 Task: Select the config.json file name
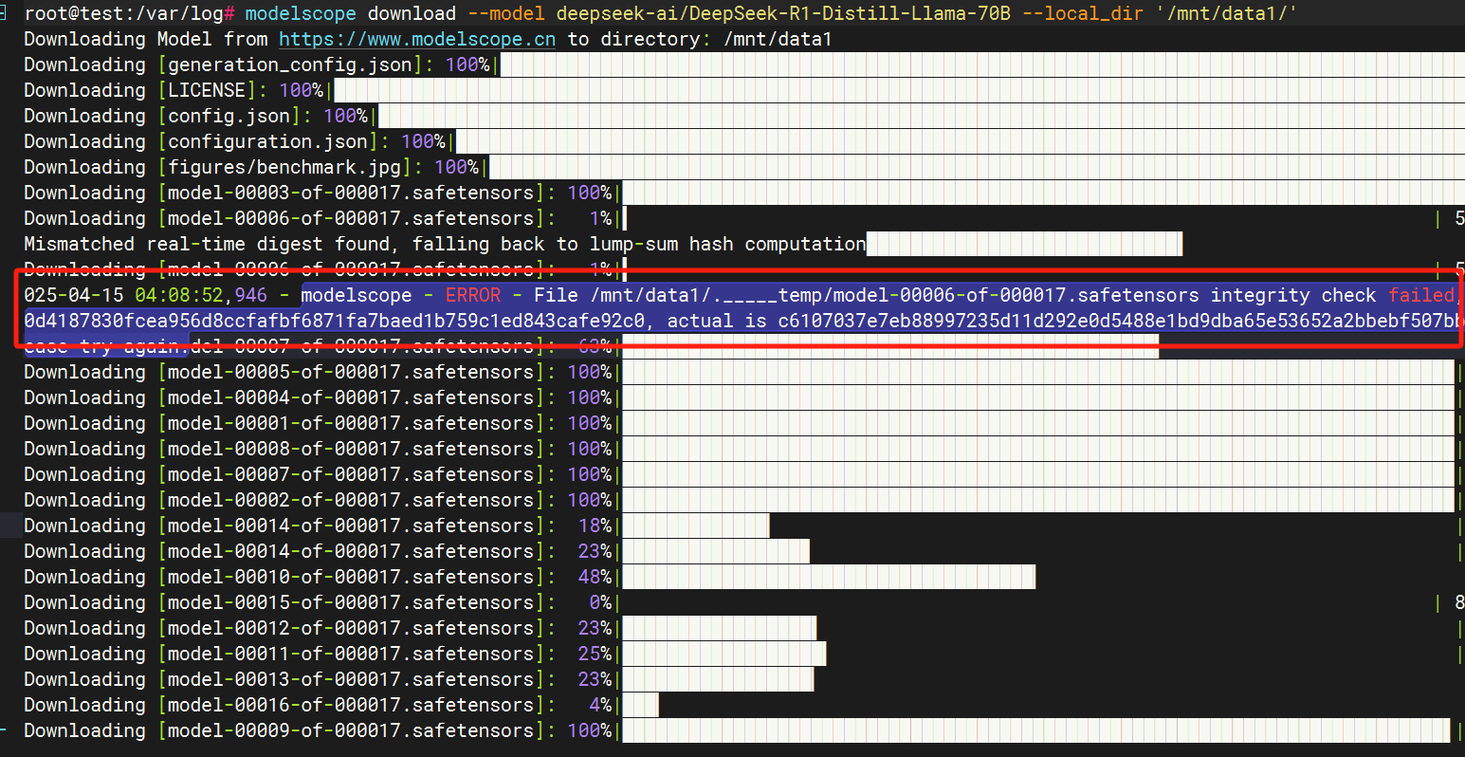[x=229, y=116]
